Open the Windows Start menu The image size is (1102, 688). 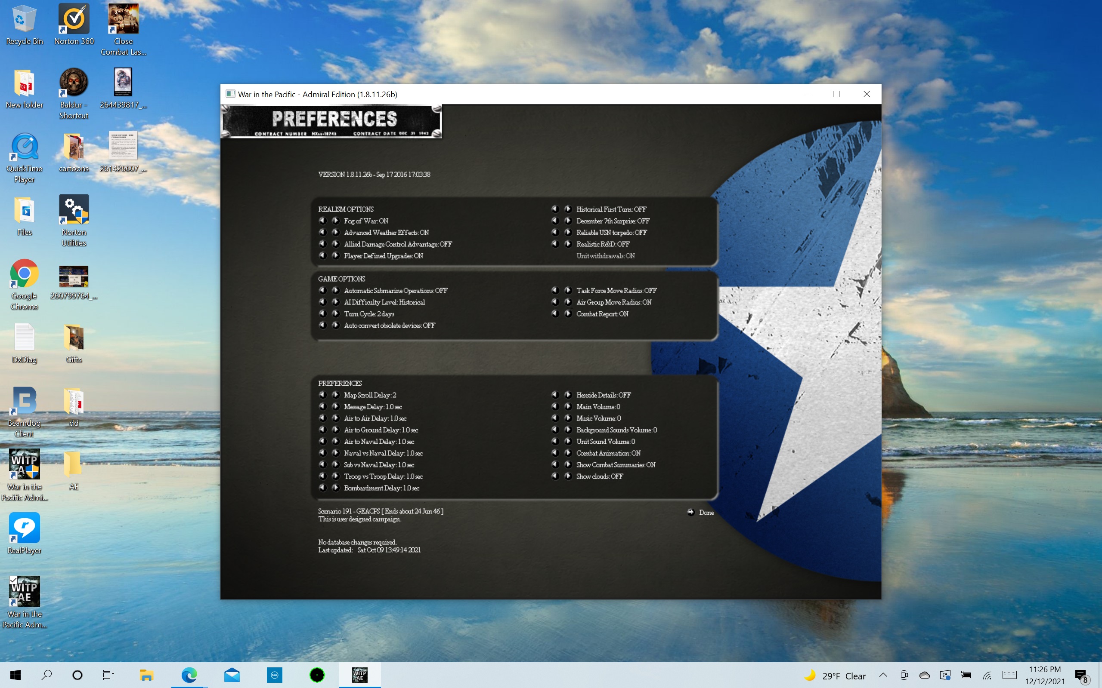(x=15, y=675)
